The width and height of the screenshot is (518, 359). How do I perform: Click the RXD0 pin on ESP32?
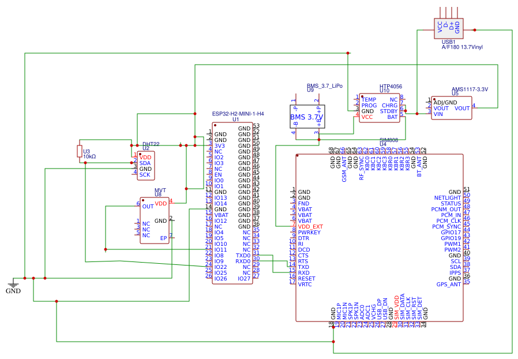(243, 261)
